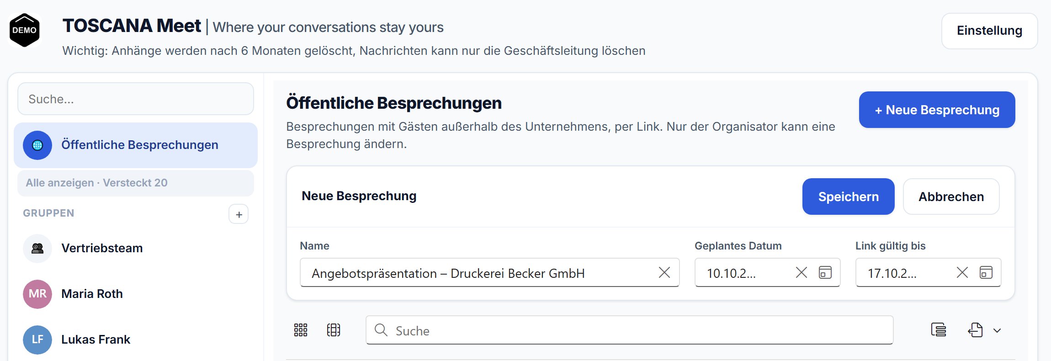Click Alle anzeigen · Versteckt 20
Viewport: 1051px width, 361px height.
[136, 183]
